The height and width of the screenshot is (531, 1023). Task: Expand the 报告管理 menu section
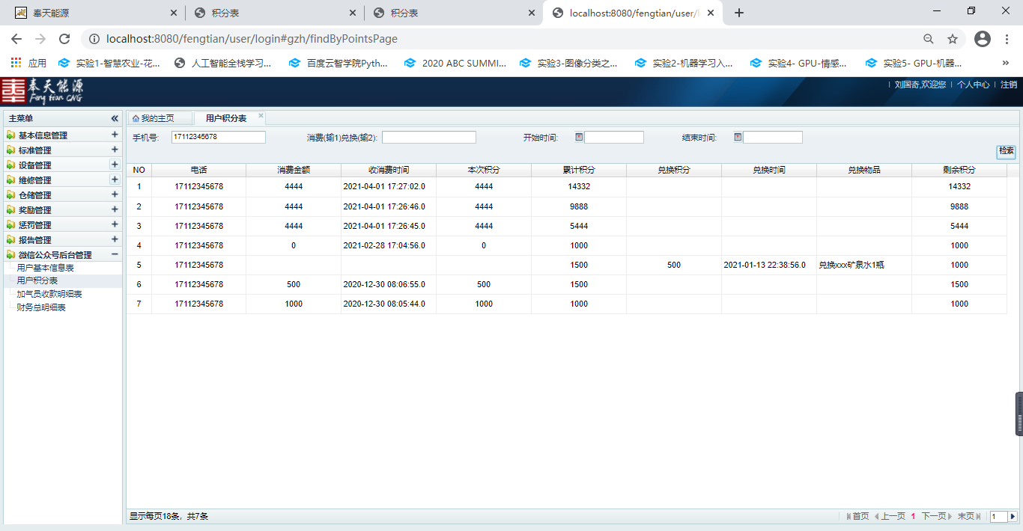tap(115, 239)
